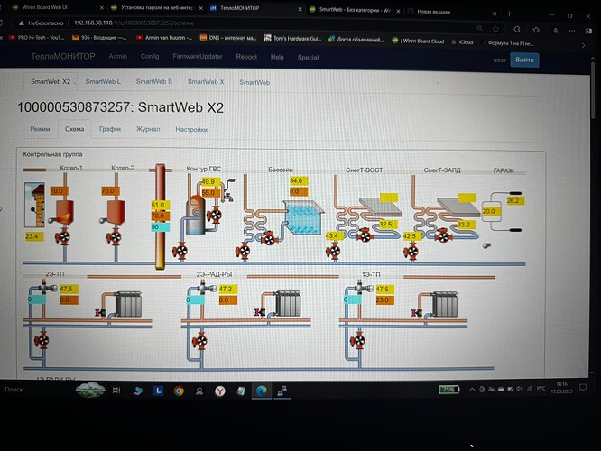
Task: Click the Контур ГВС water tank
Action: tap(196, 215)
